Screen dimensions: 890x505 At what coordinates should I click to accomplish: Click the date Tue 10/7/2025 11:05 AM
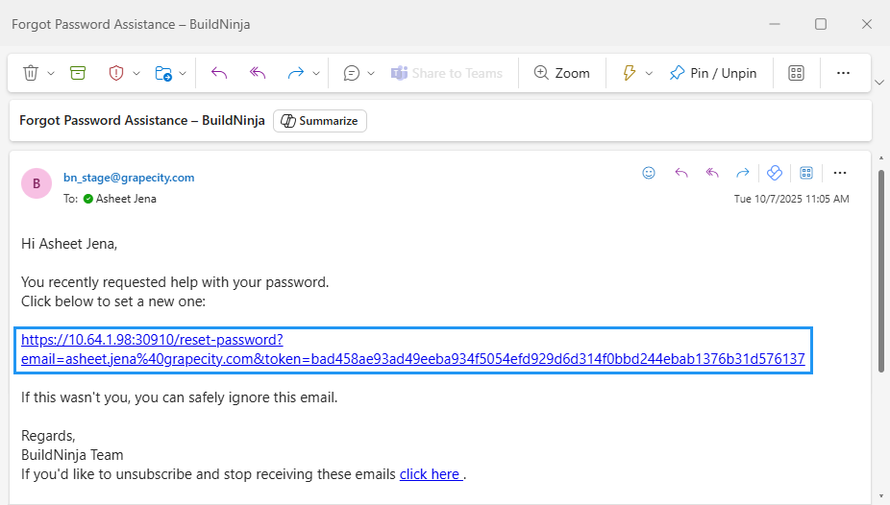click(x=792, y=199)
